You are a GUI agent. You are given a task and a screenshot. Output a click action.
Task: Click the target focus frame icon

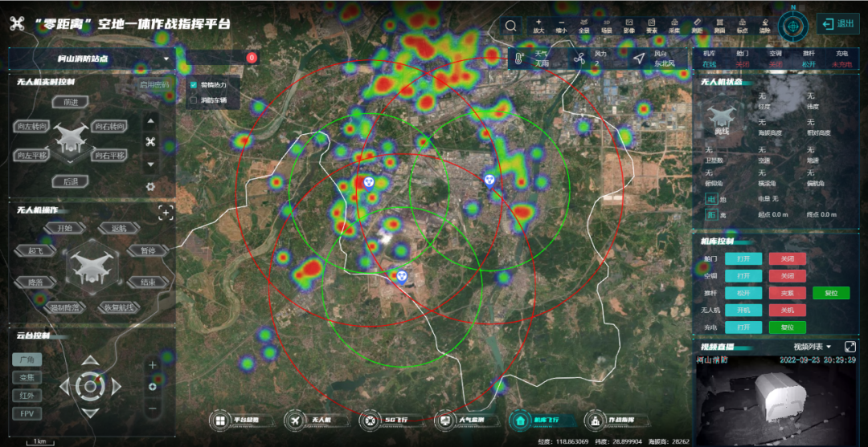click(166, 213)
